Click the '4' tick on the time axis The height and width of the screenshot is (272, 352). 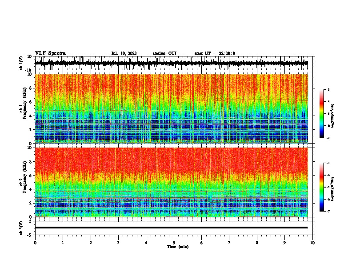coord(146,243)
